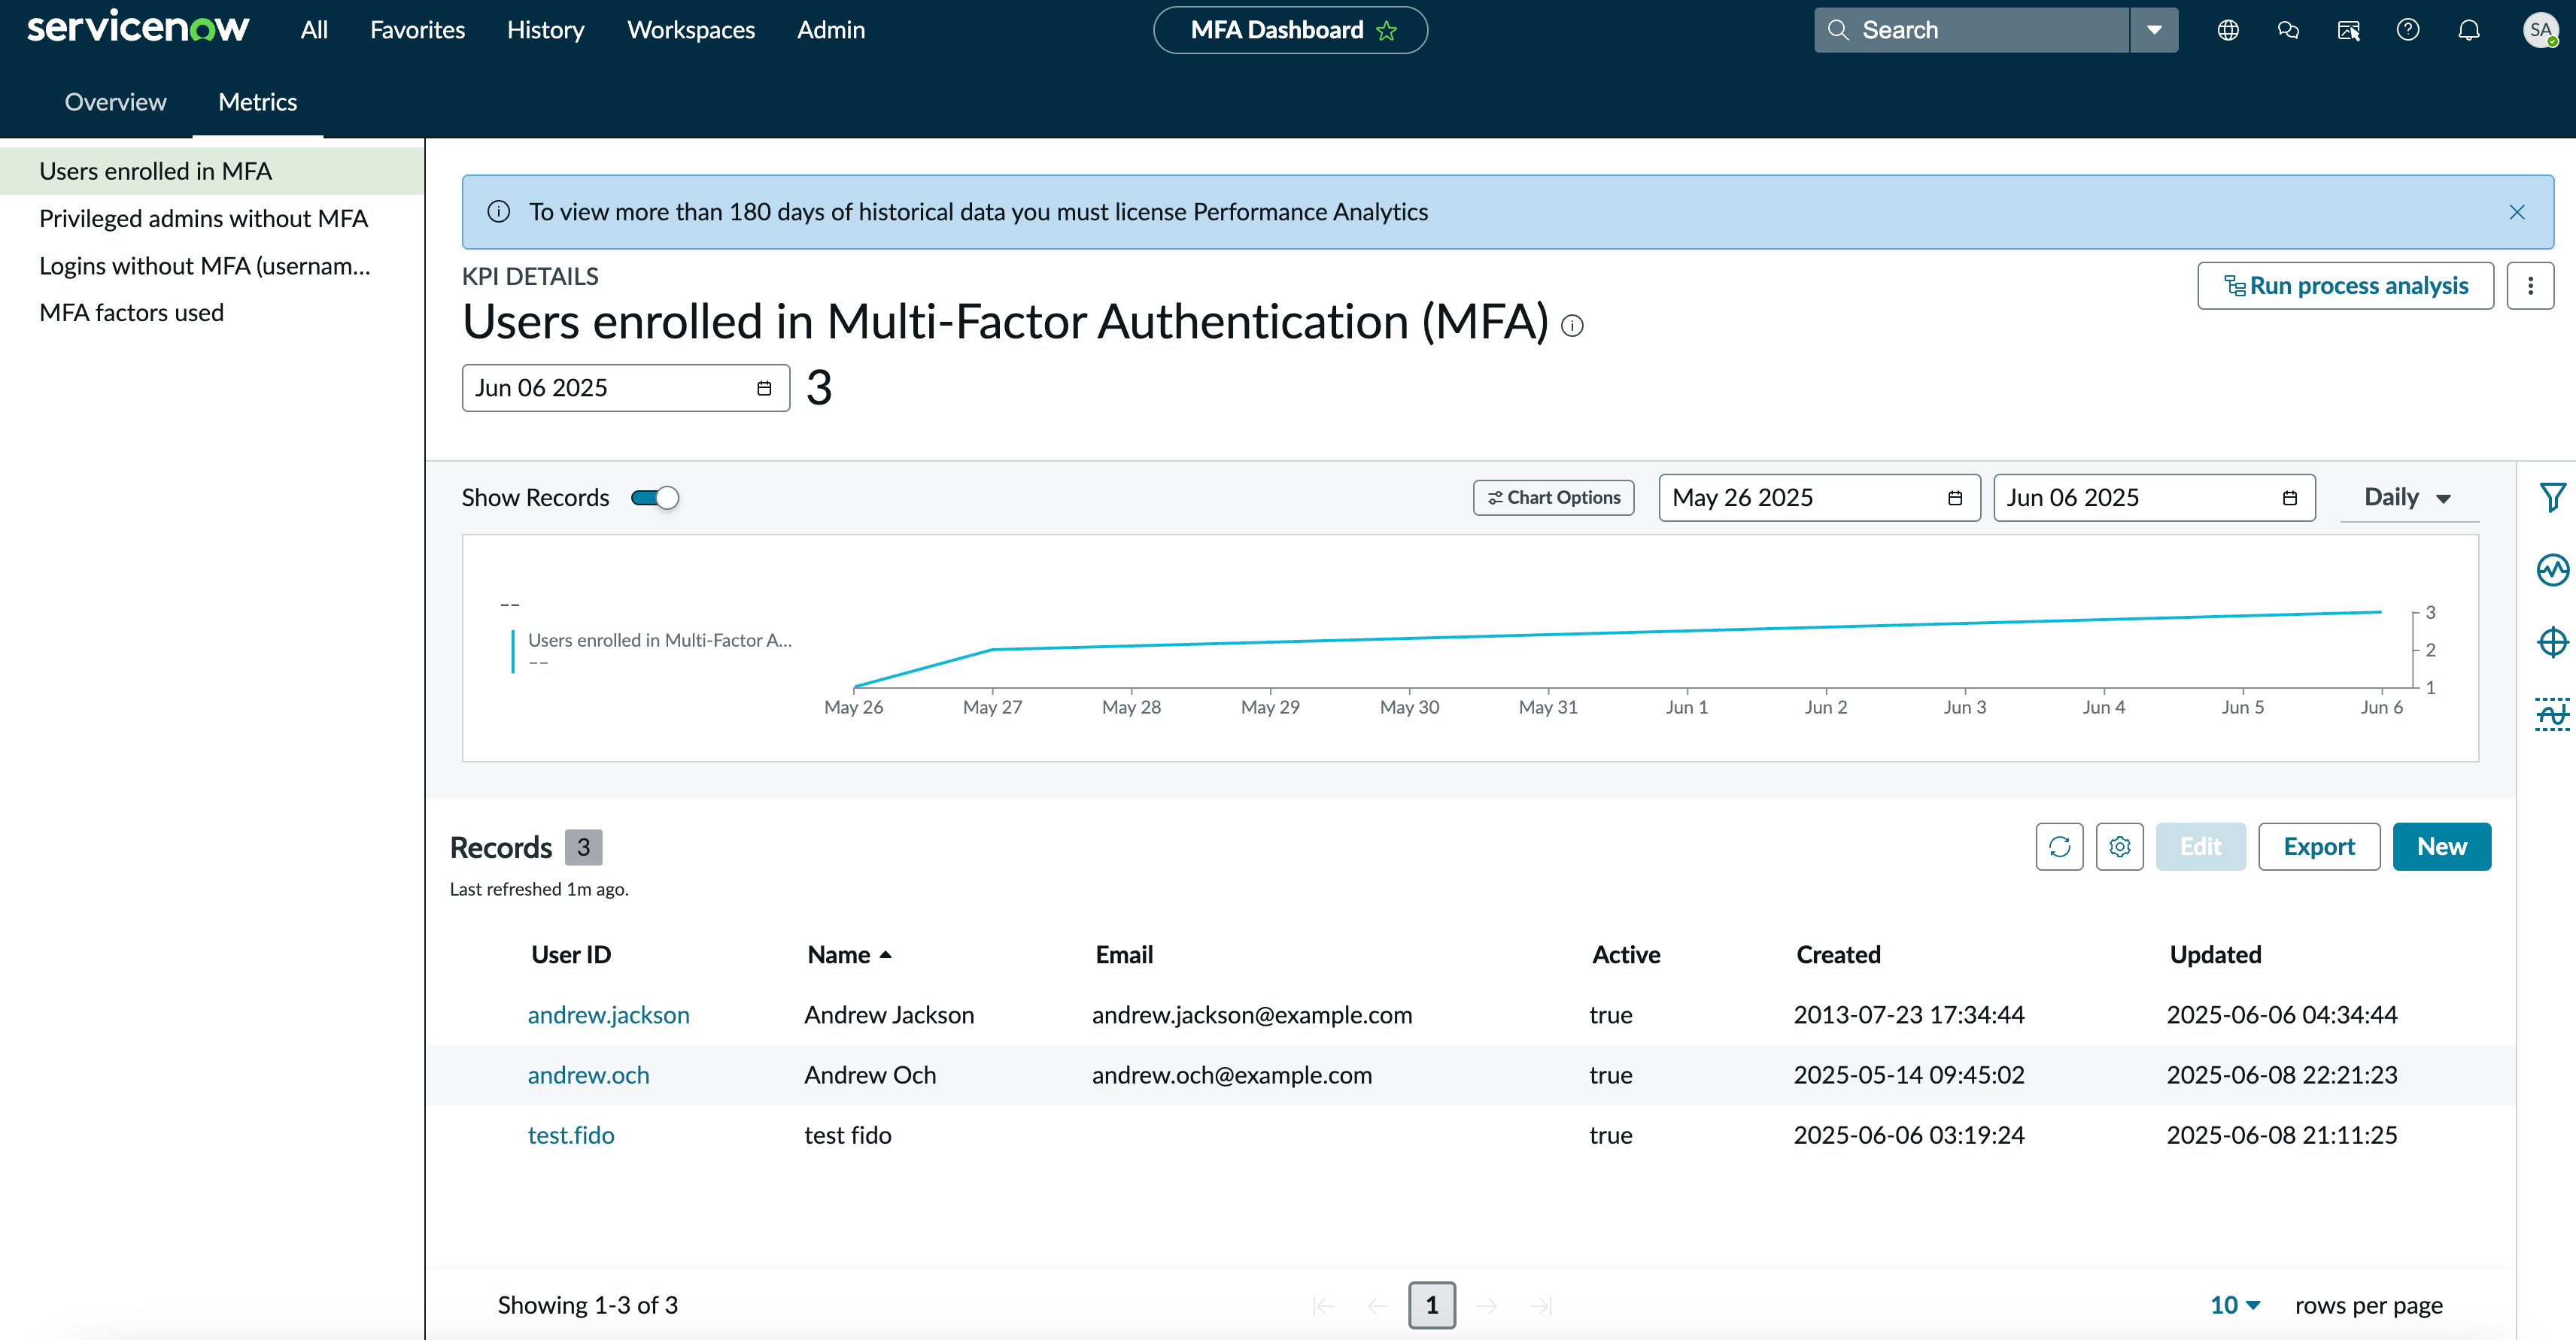Click the window picker icon in header

point(2349,30)
